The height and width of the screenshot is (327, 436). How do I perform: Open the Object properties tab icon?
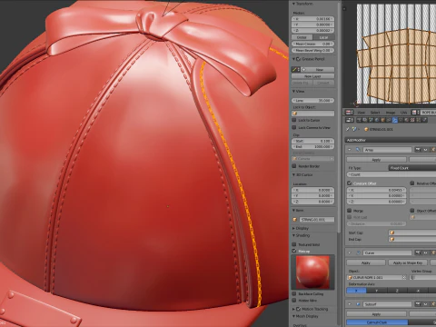click(x=383, y=120)
